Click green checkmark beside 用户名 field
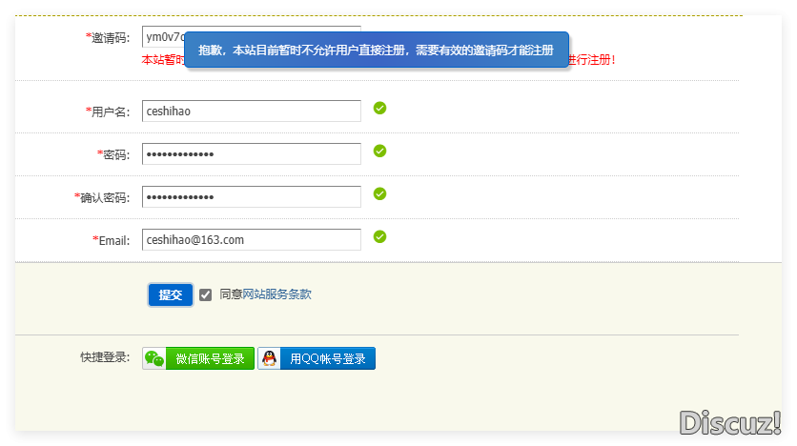 point(379,108)
